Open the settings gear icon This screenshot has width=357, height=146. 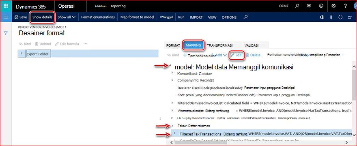coord(333,6)
